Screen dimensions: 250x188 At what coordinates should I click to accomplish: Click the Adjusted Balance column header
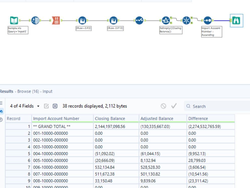tap(163, 119)
